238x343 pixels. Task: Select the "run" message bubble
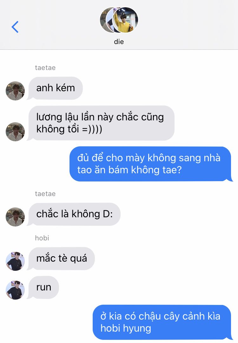click(x=43, y=288)
